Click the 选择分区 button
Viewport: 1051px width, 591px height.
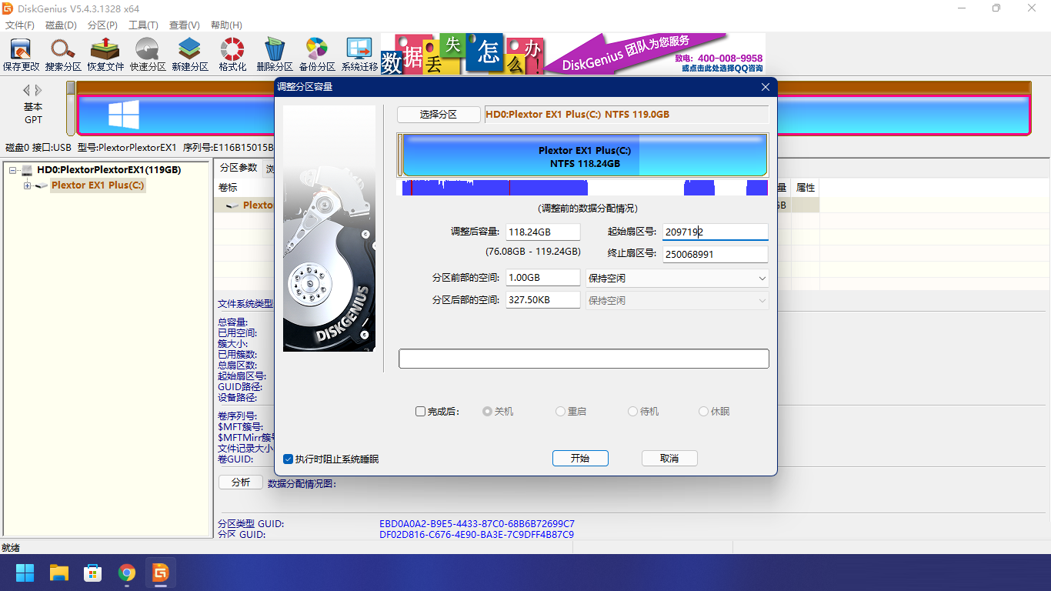point(439,114)
